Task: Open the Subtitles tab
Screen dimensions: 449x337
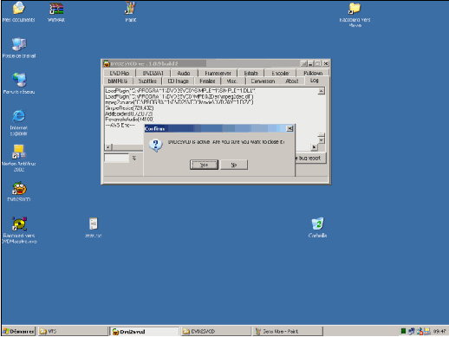Action: [x=147, y=81]
